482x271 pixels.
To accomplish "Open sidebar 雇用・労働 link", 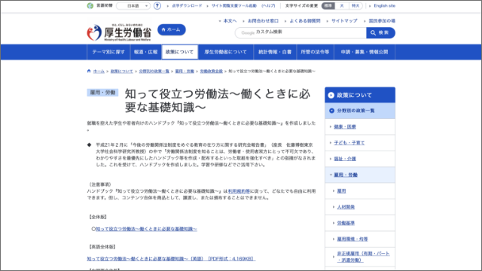I will (346, 175).
